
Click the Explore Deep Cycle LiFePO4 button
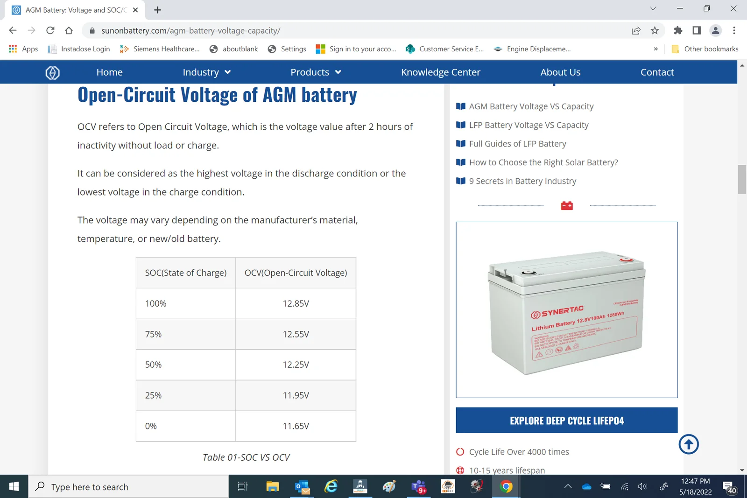pyautogui.click(x=566, y=421)
